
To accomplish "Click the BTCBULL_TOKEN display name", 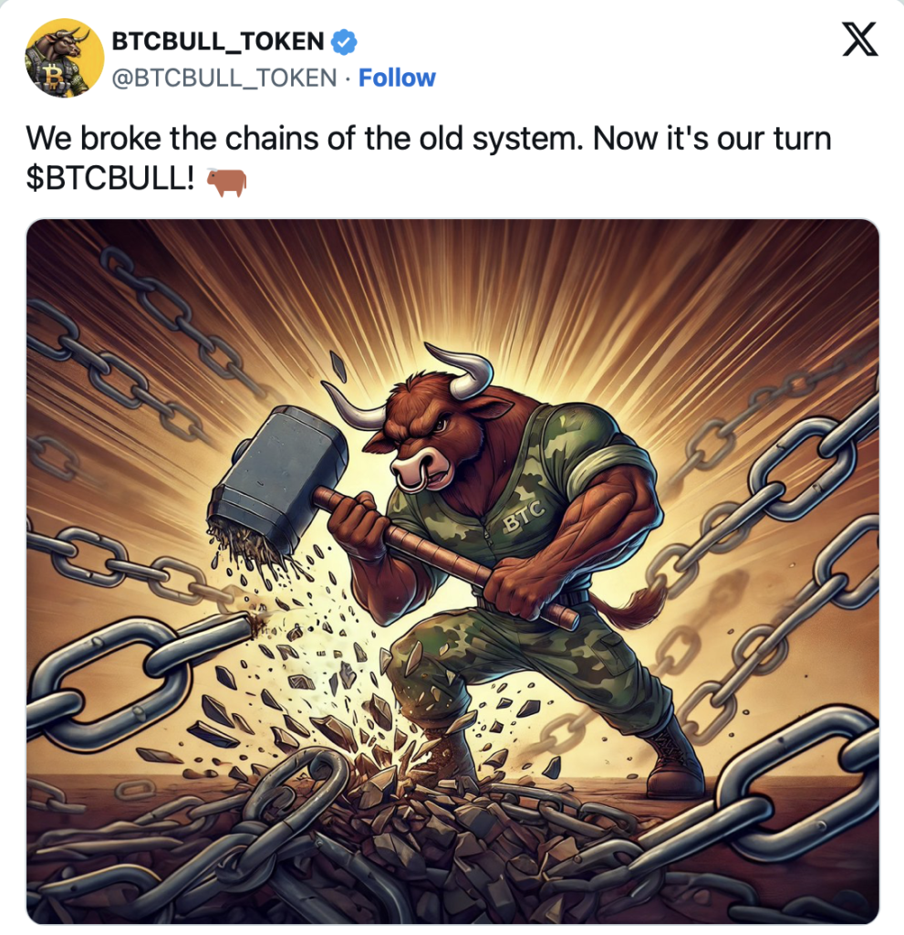I will click(218, 41).
